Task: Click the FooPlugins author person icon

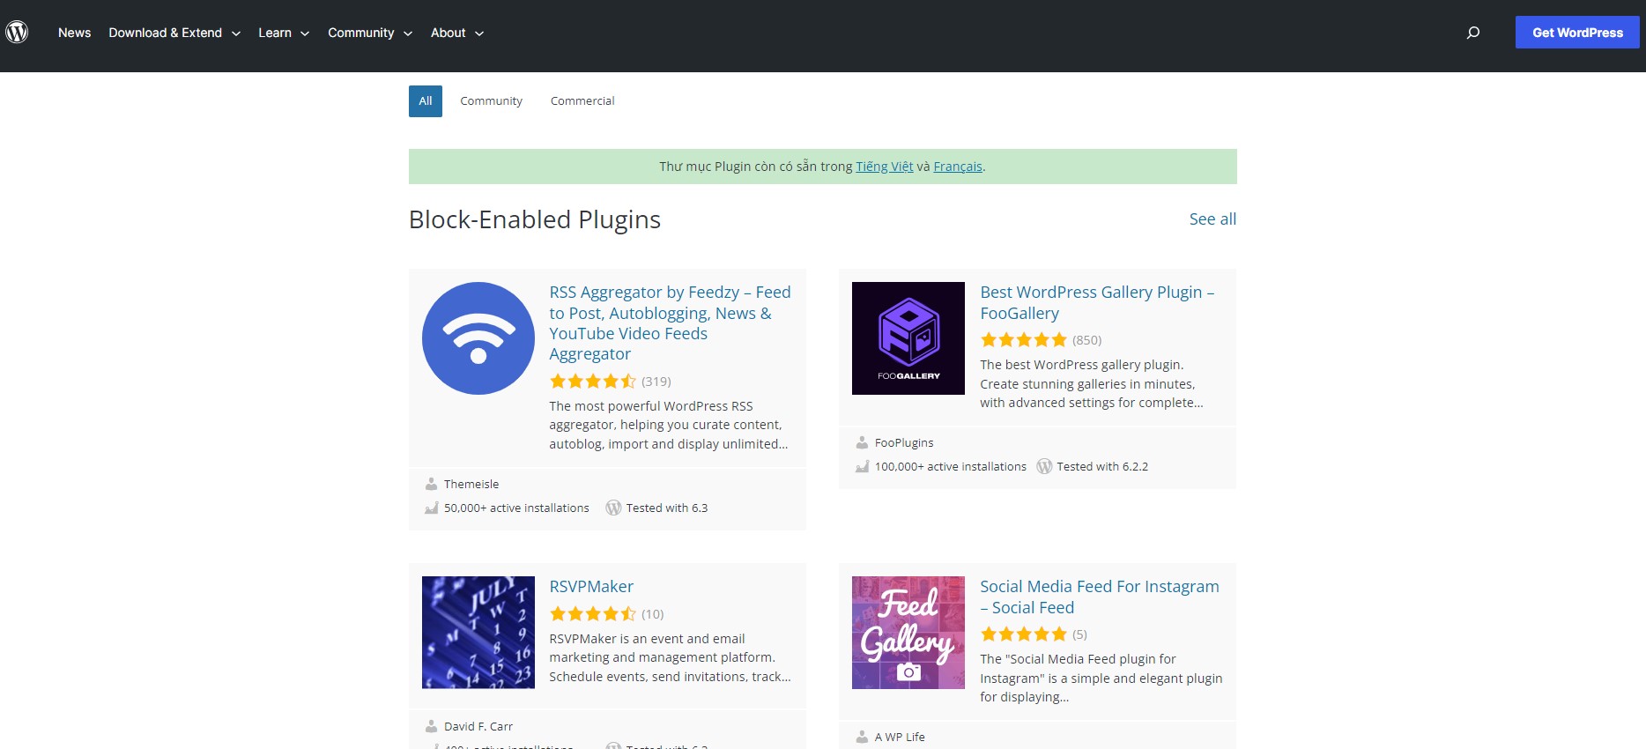Action: point(862,442)
